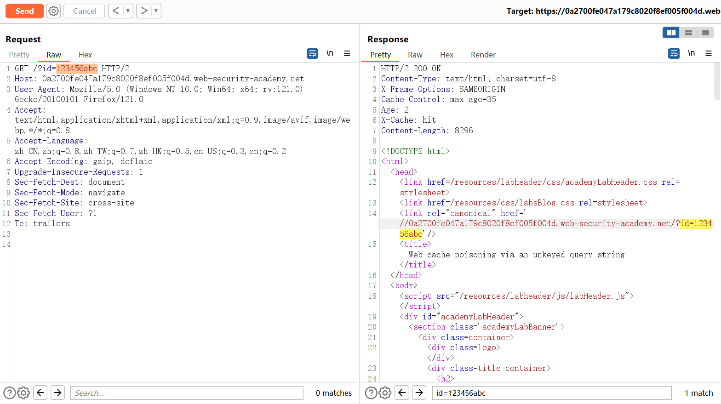Select the side-by-side layout view
721x404 pixels.
pyautogui.click(x=671, y=33)
